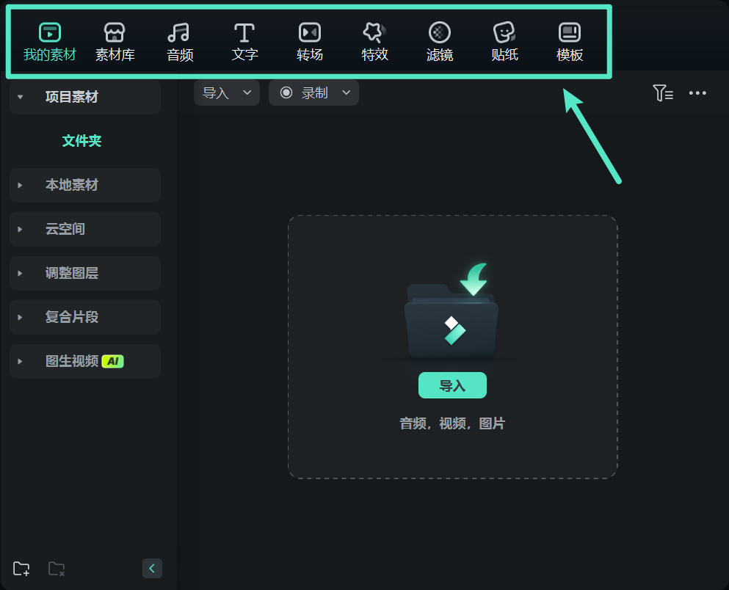Click the 项目素材 label
729x590 pixels.
click(72, 97)
